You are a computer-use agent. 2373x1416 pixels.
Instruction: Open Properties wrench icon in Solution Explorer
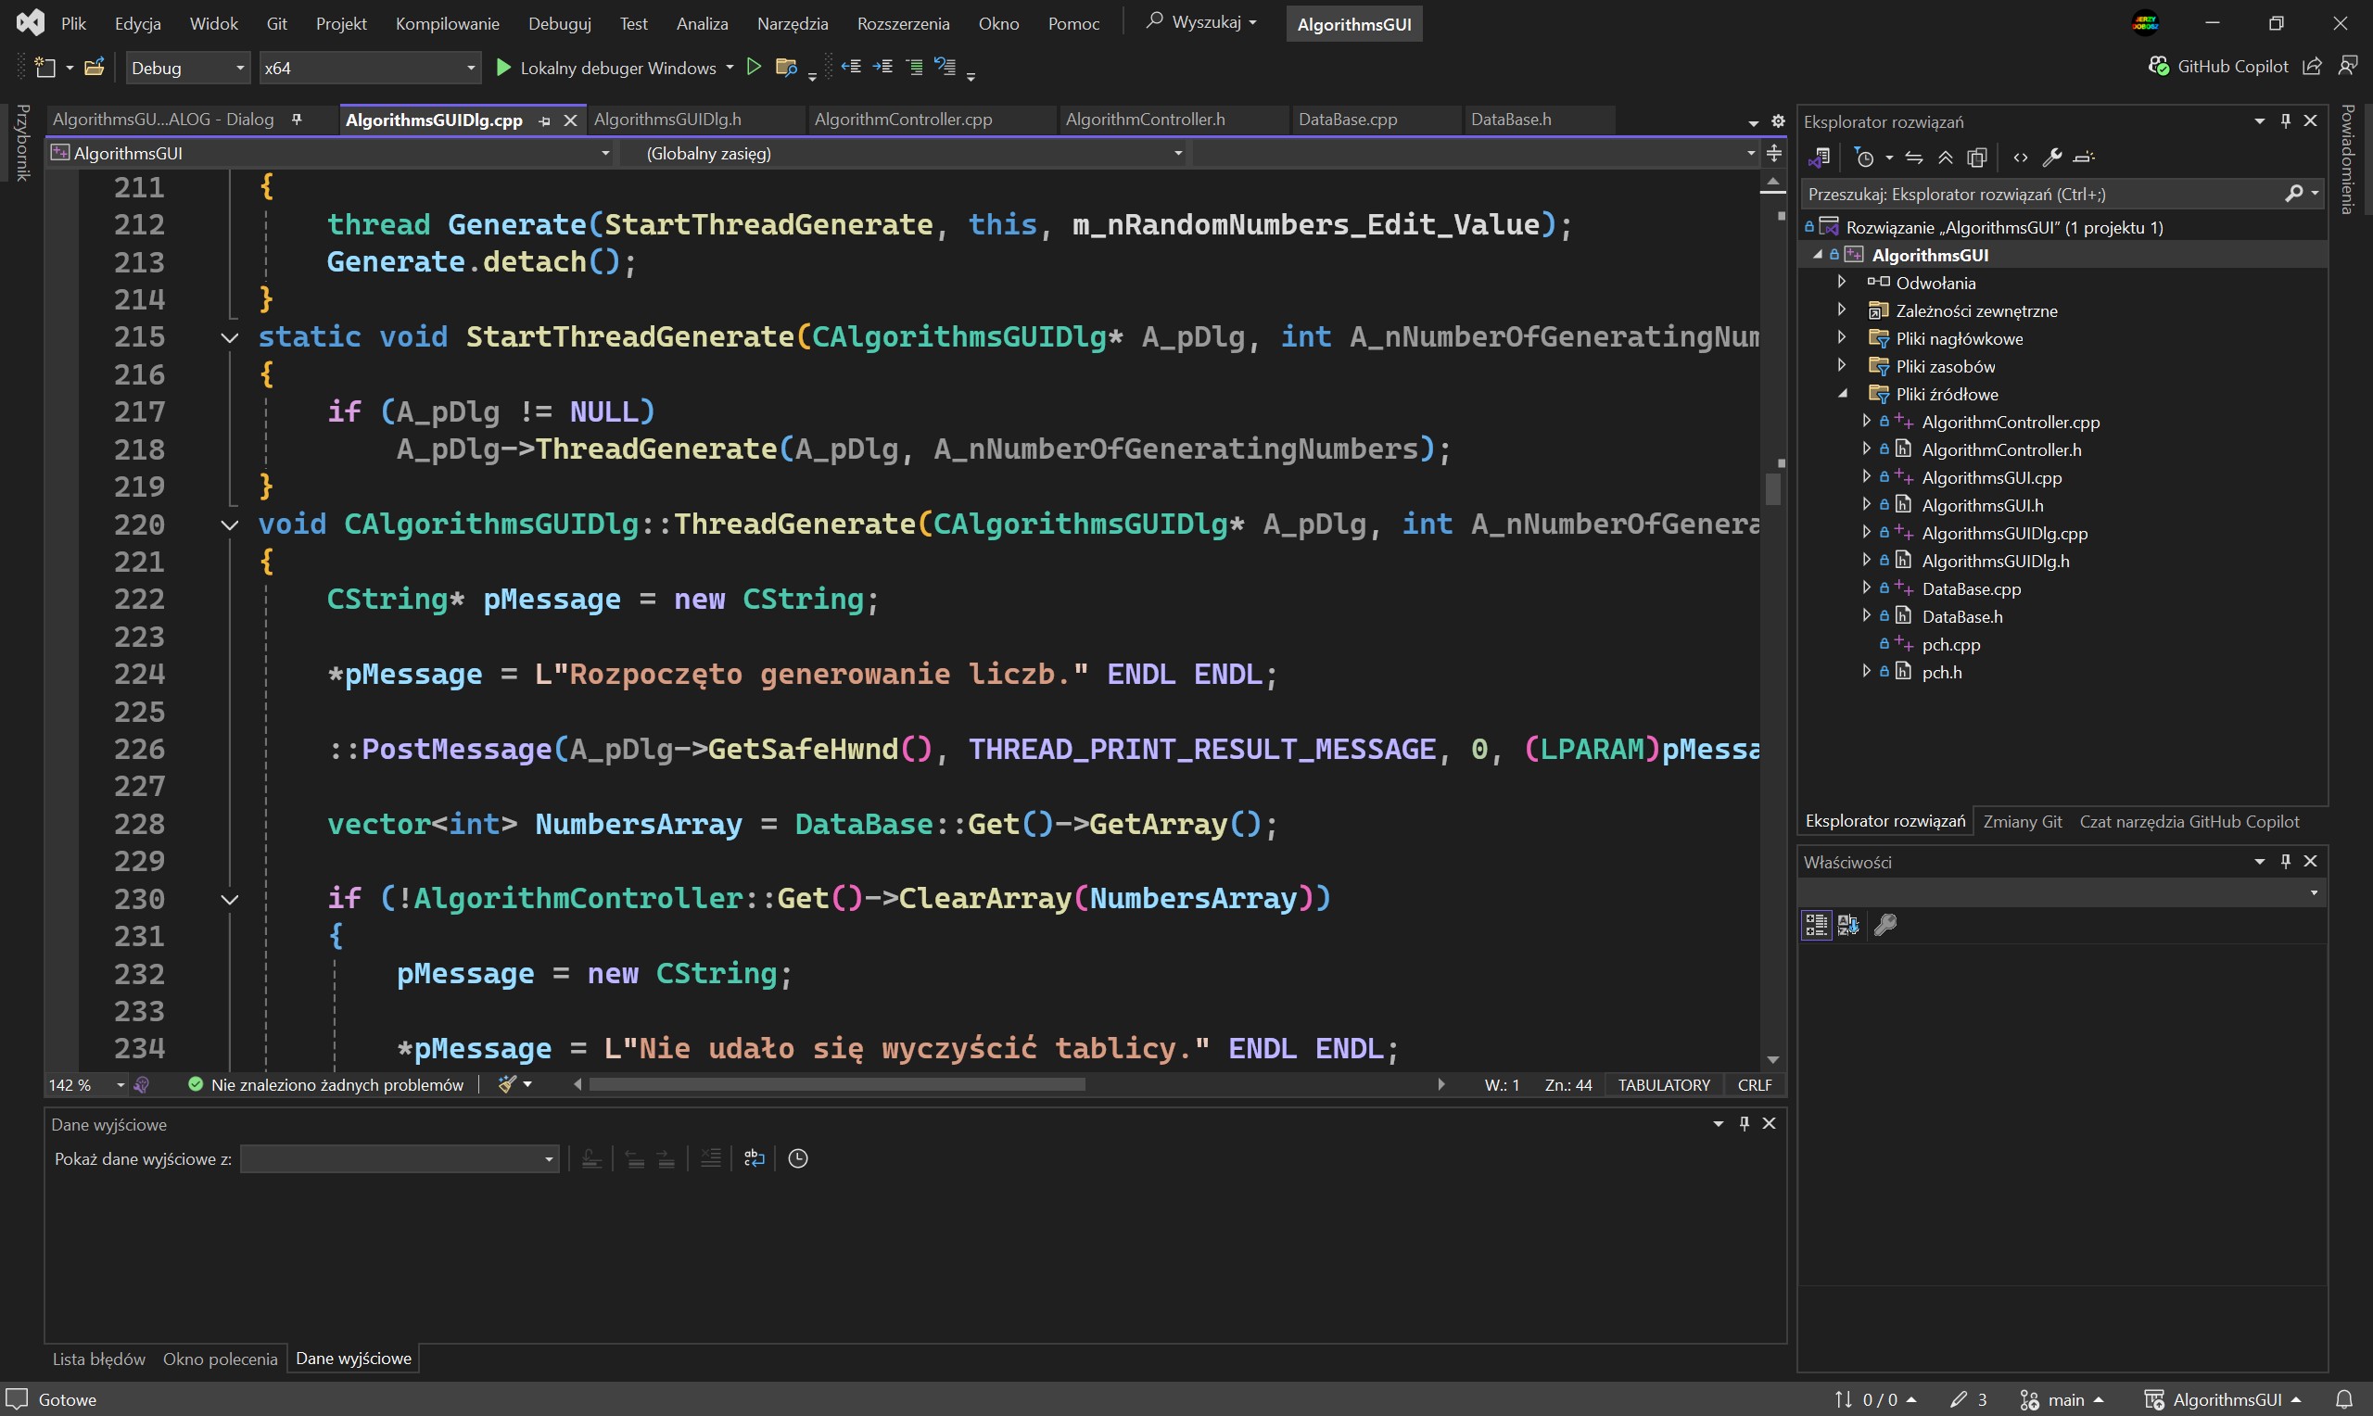point(2052,158)
